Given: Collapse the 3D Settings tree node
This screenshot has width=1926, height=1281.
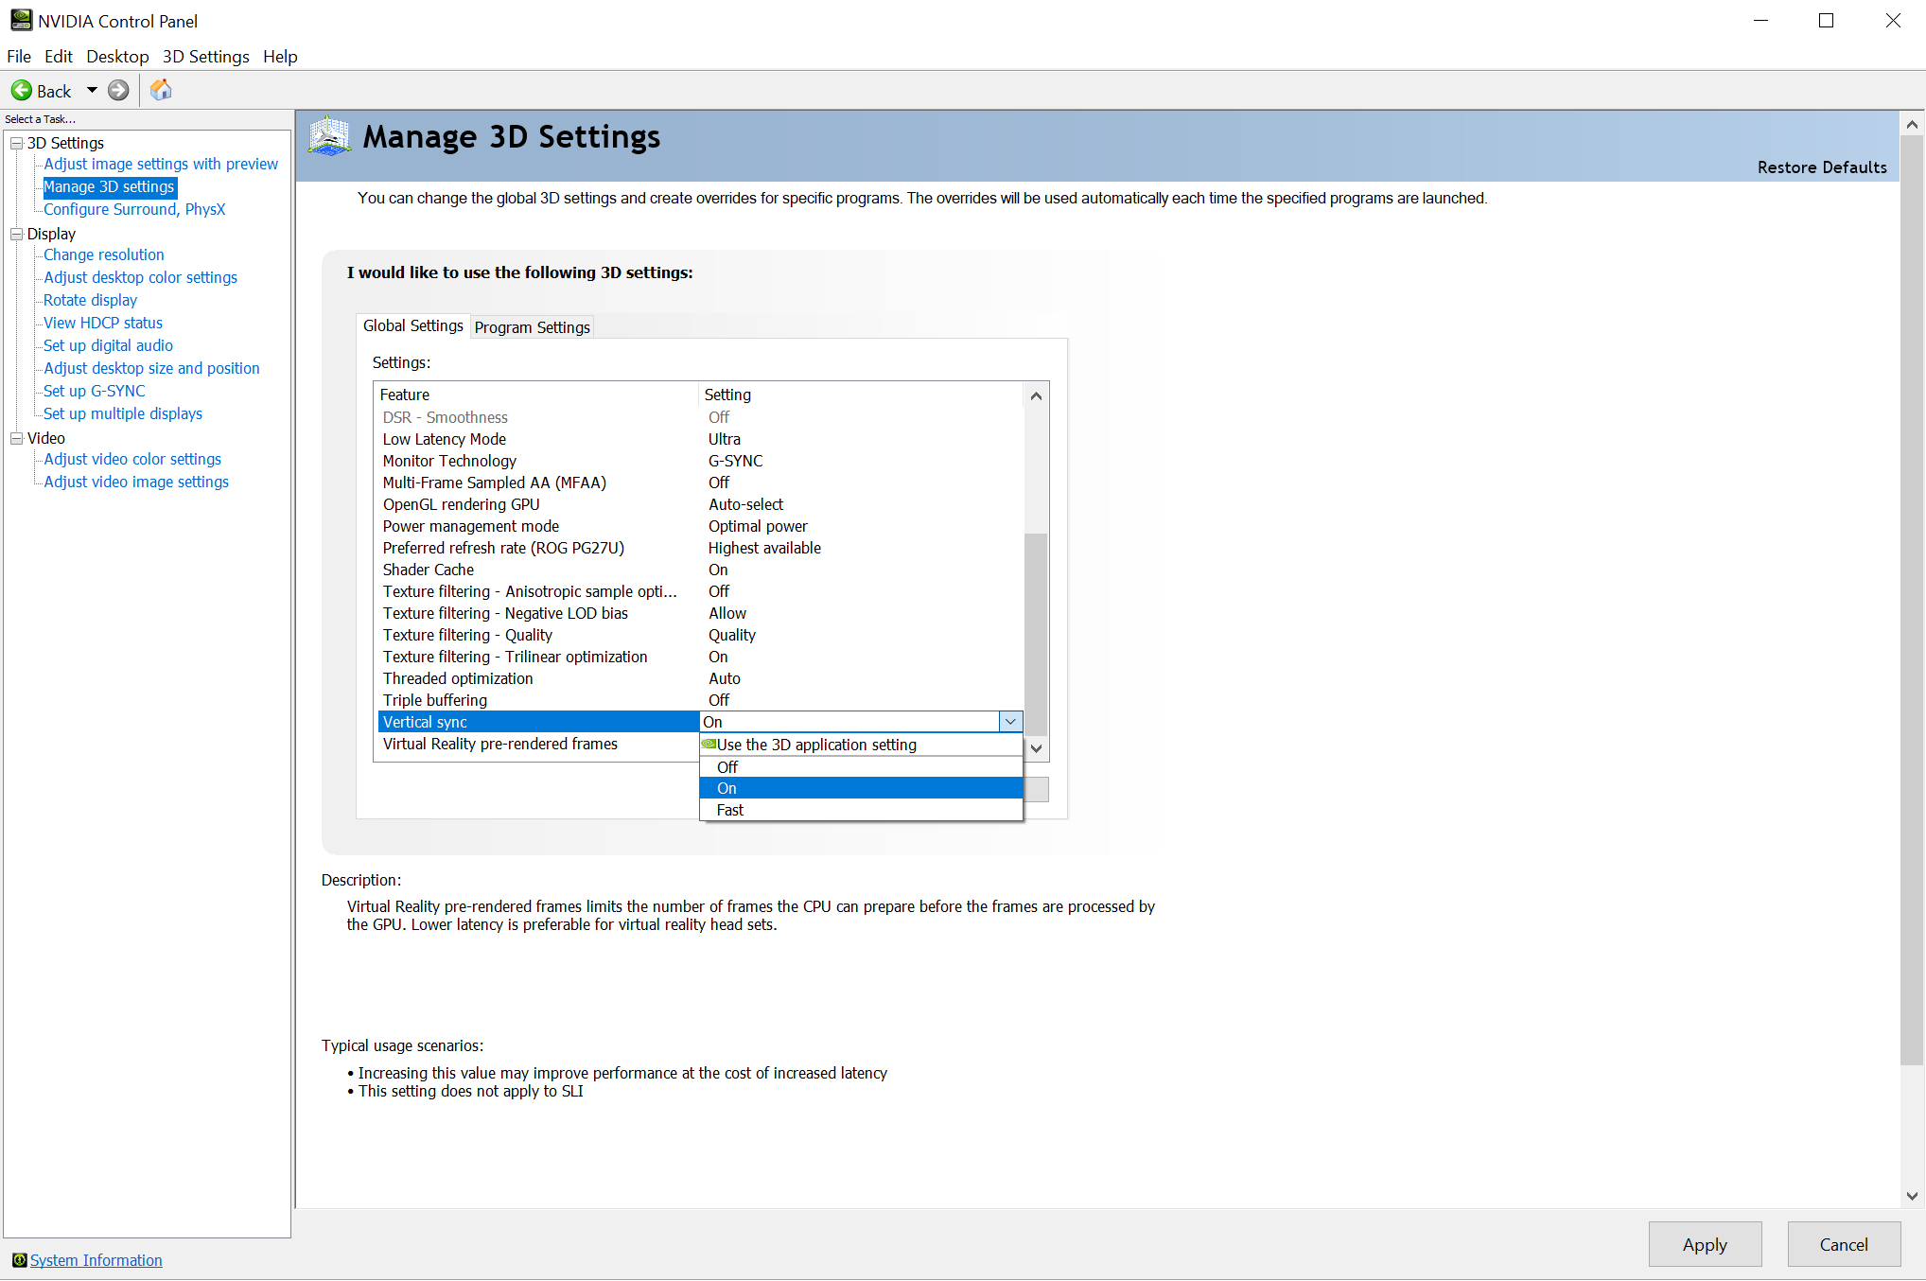Looking at the screenshot, I should 16,143.
